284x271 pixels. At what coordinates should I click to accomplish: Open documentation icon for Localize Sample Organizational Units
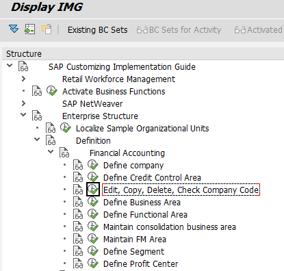[x=51, y=128]
